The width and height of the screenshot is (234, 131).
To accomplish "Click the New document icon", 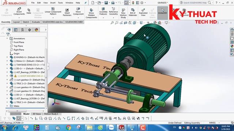I will pyautogui.click(x=93, y=3).
